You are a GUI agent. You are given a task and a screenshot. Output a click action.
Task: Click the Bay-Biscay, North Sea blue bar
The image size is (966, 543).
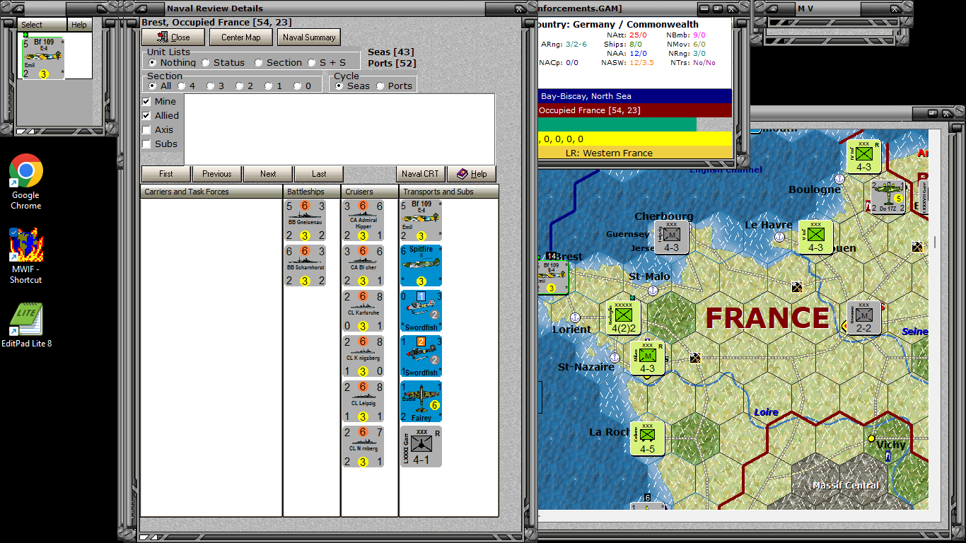pos(635,96)
